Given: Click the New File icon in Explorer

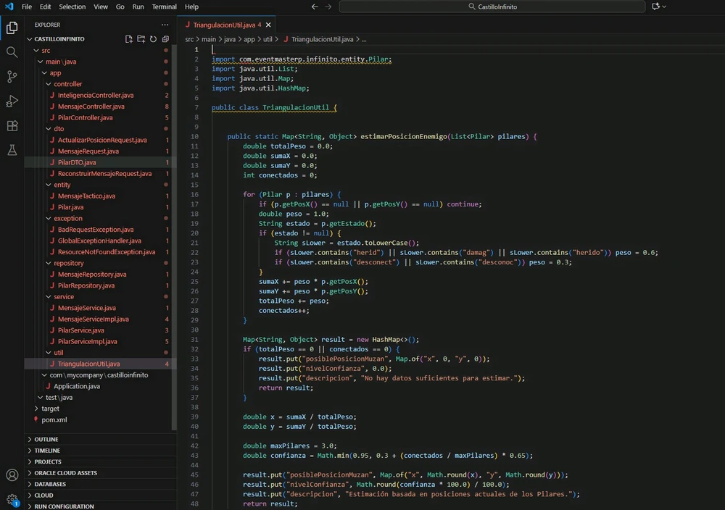Looking at the screenshot, I should pos(128,39).
